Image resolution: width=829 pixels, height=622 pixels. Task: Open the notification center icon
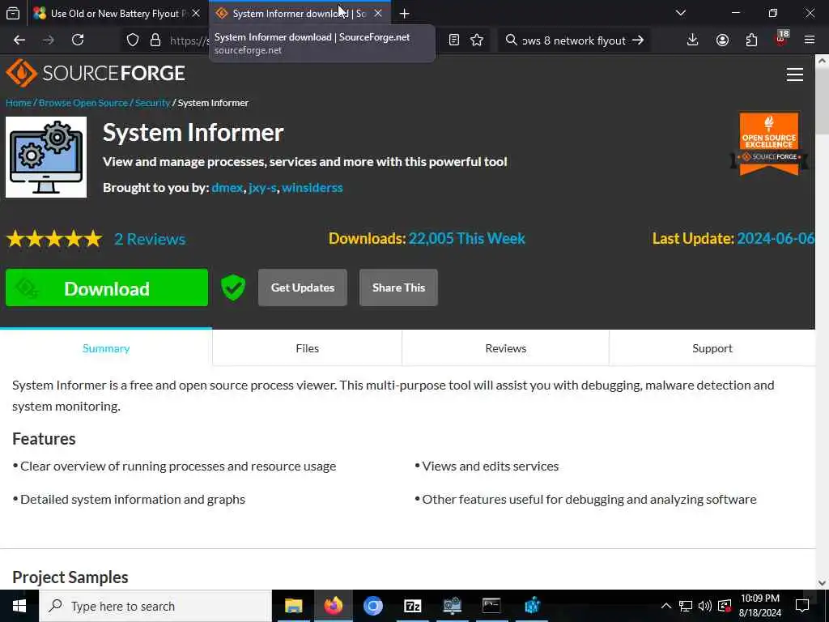(802, 606)
